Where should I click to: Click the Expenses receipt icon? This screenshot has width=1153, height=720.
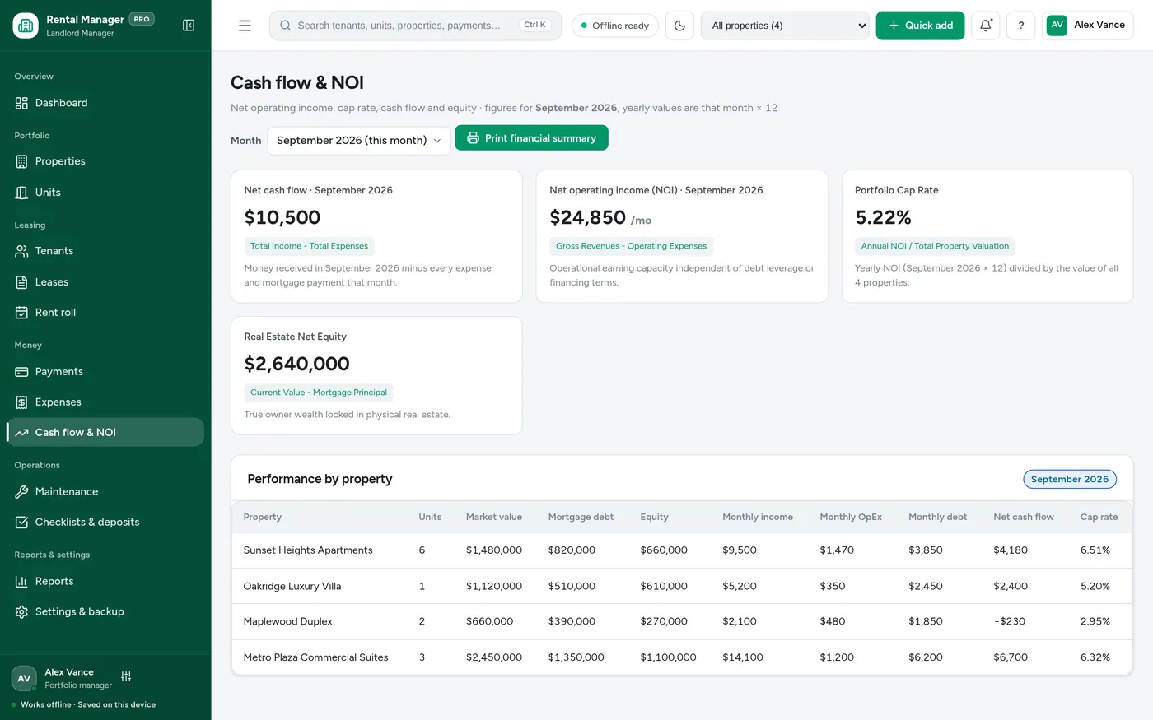(21, 402)
